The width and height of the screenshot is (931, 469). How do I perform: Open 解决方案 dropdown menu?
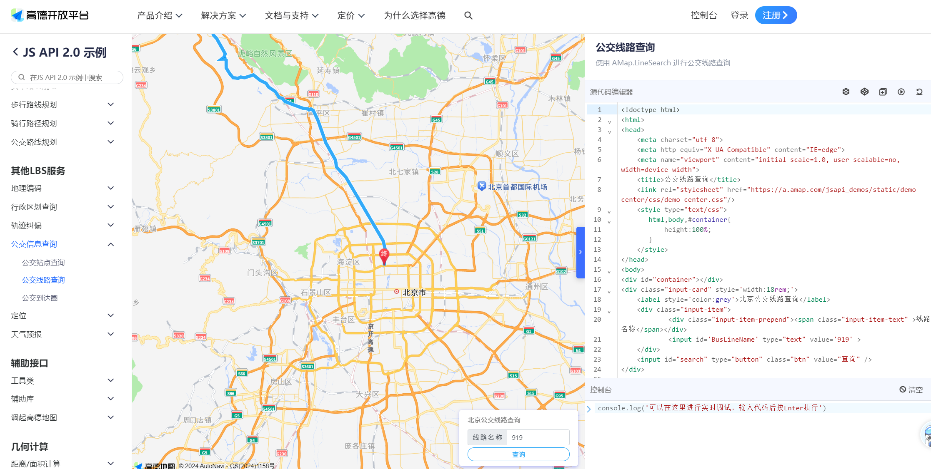223,15
